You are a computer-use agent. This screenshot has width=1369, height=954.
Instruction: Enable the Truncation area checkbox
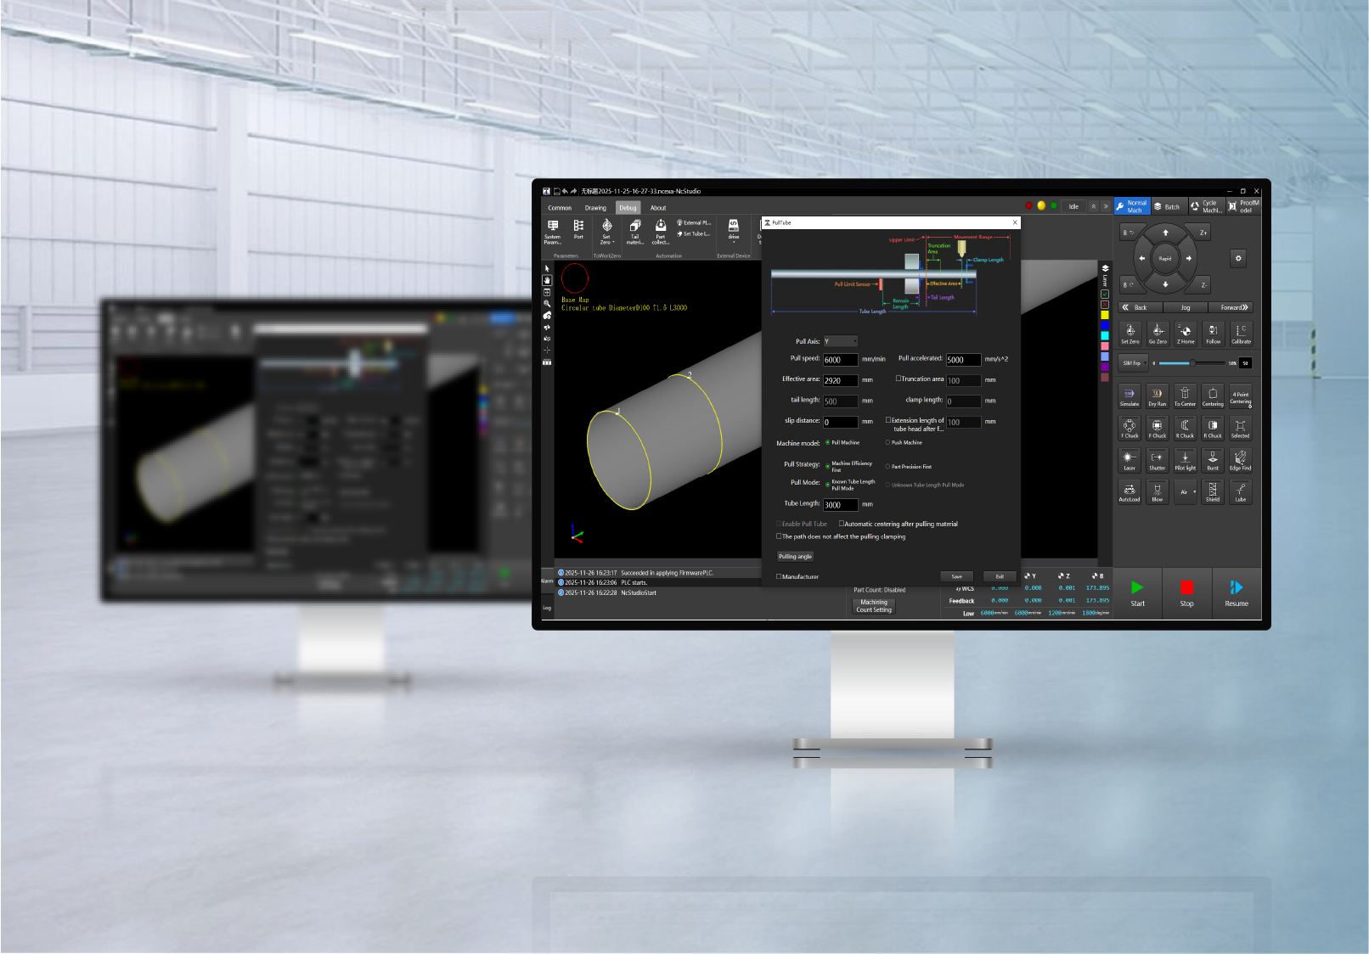click(x=899, y=379)
